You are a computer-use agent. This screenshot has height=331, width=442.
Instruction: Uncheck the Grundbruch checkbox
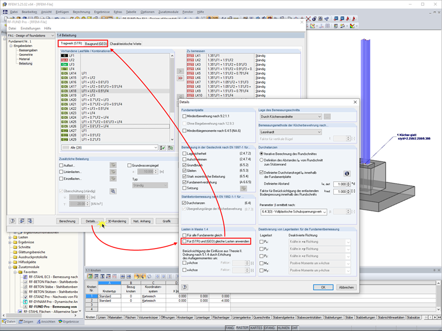(x=184, y=164)
